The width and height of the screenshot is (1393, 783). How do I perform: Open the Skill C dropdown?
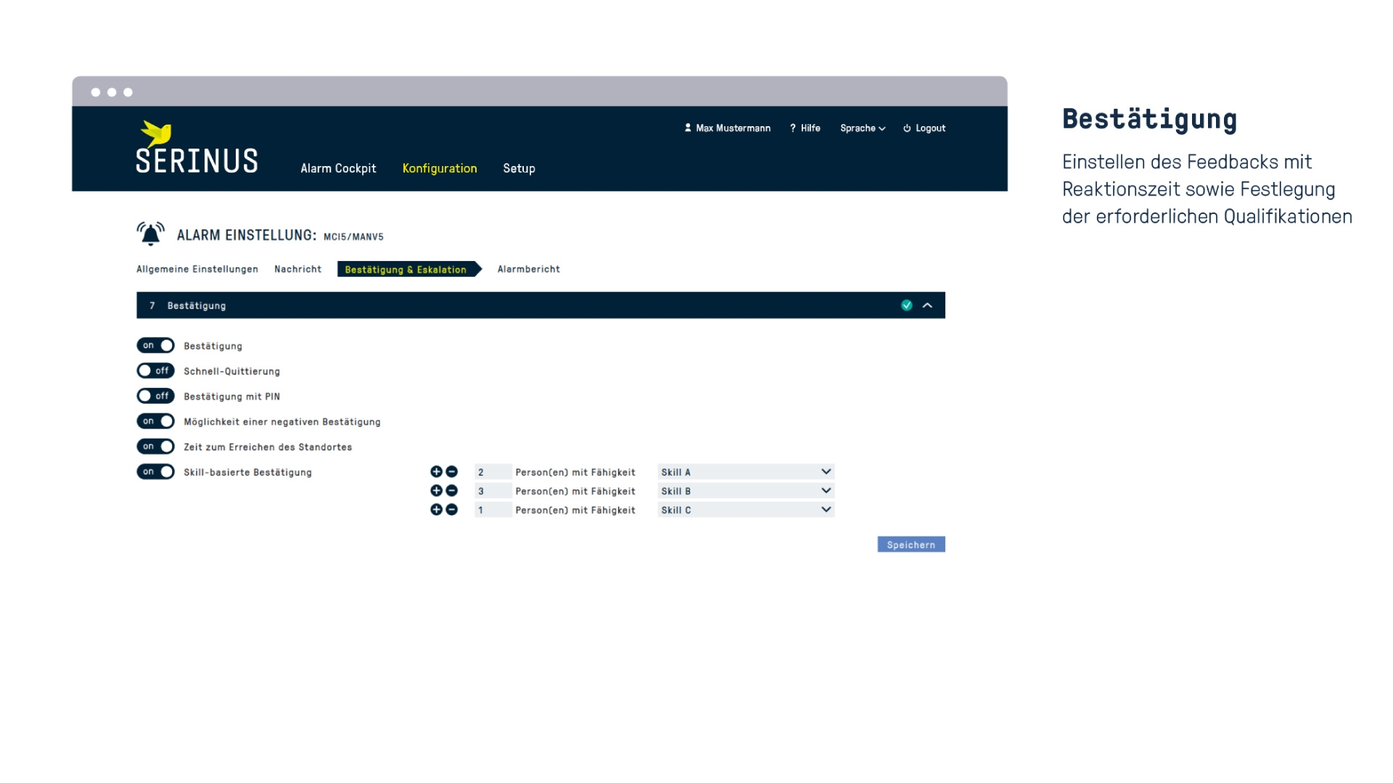coord(746,510)
